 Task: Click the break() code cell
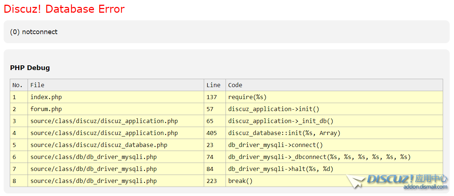pos(240,181)
